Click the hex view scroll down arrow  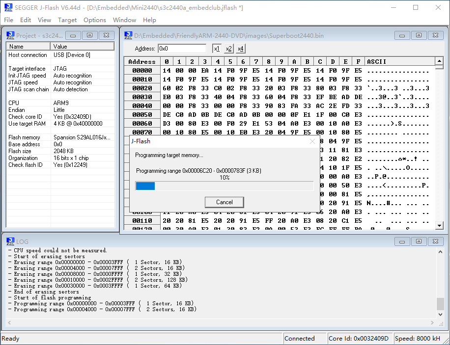pyautogui.click(x=439, y=226)
